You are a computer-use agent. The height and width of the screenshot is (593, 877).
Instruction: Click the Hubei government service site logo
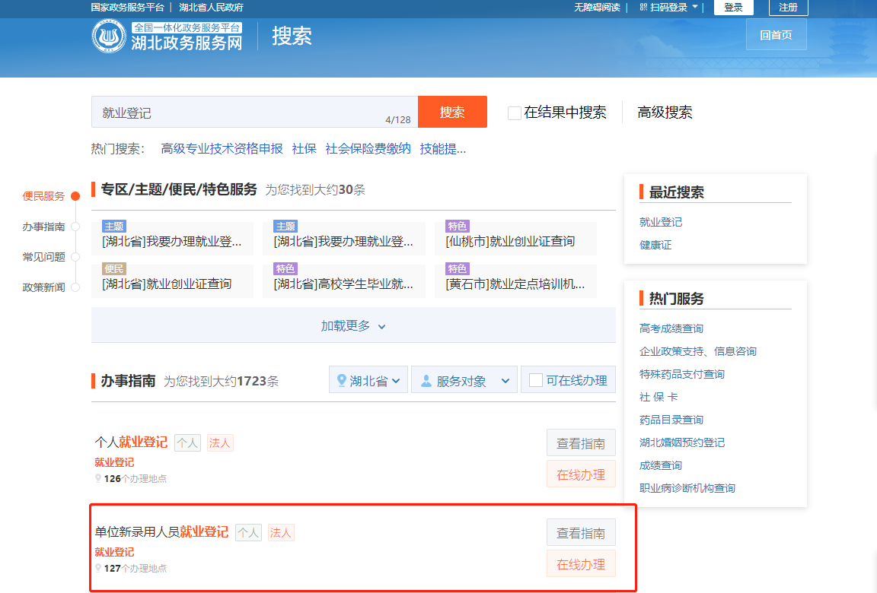(109, 36)
